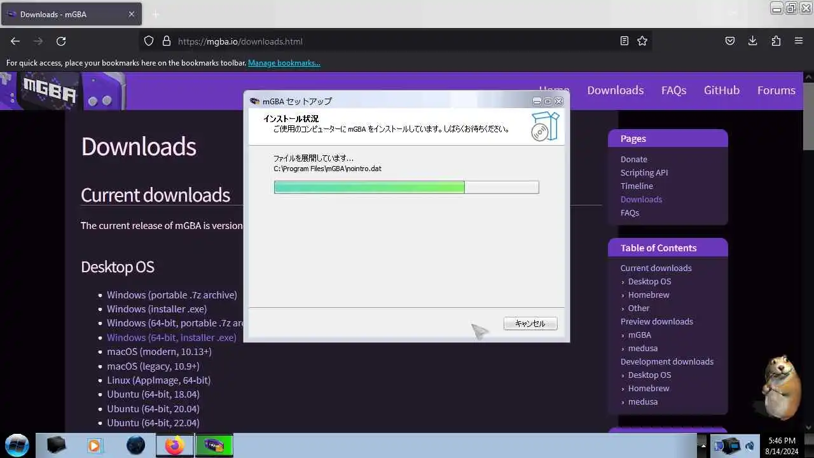Click the mGBA logo in site header
The image size is (814, 458).
click(63, 91)
